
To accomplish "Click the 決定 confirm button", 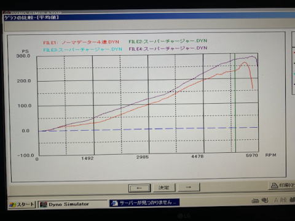I will [x=164, y=187].
